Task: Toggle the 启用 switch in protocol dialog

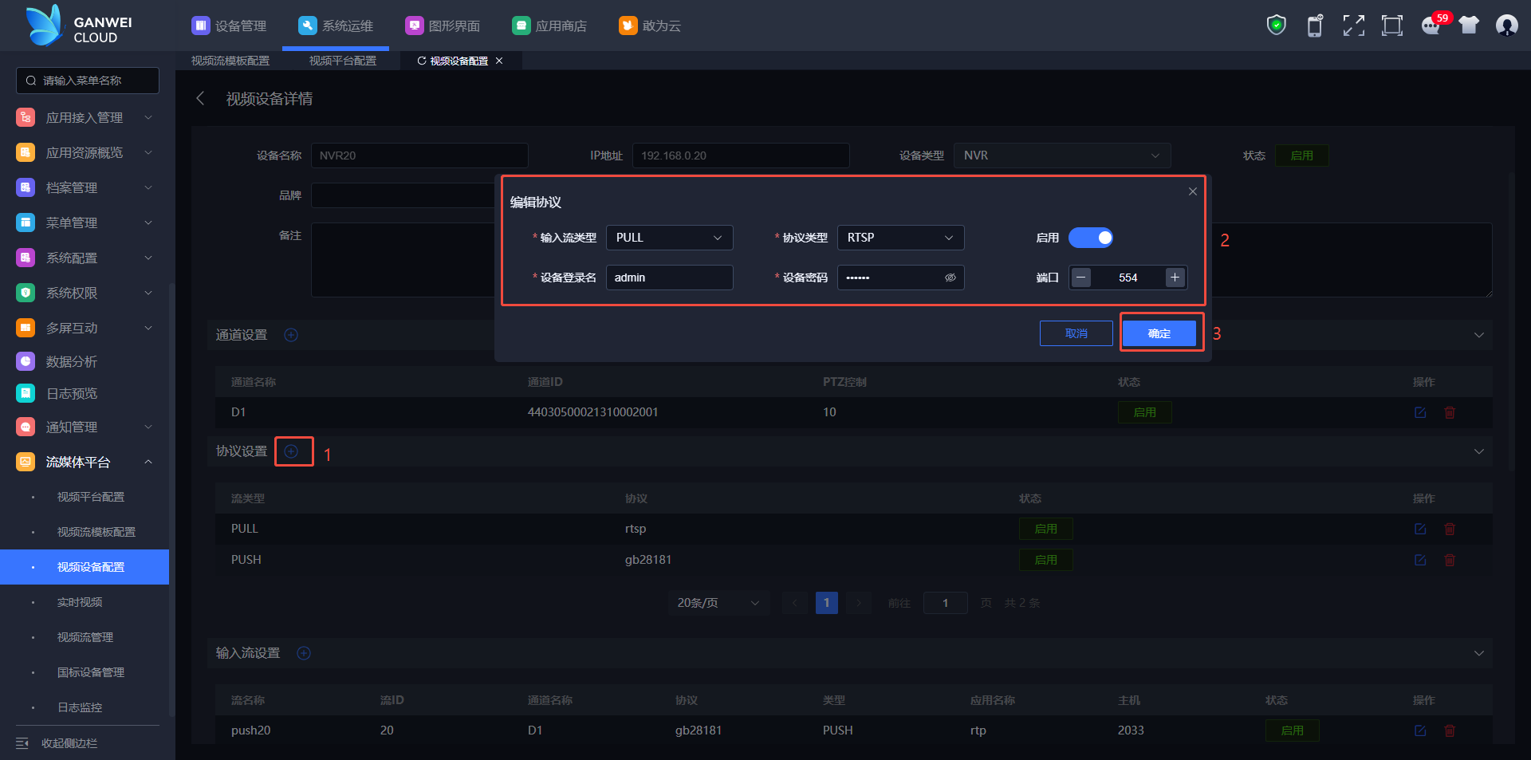Action: (1090, 238)
